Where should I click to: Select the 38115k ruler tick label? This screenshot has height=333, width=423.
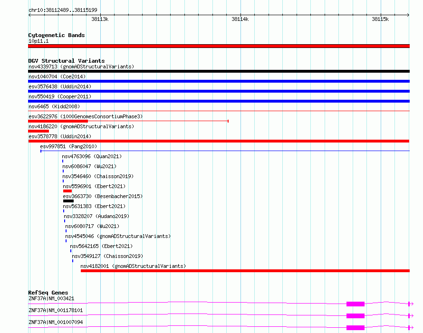tap(380, 19)
